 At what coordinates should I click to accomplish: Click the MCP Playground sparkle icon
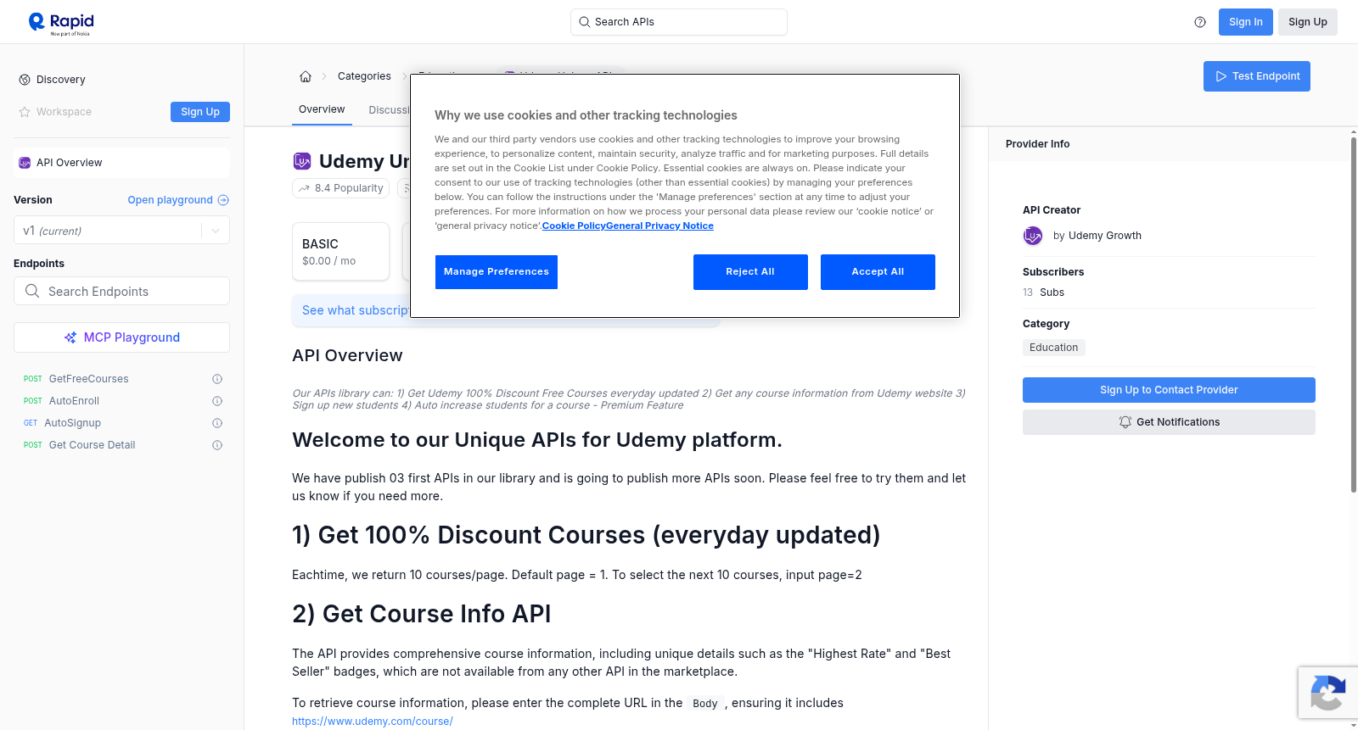click(x=70, y=337)
